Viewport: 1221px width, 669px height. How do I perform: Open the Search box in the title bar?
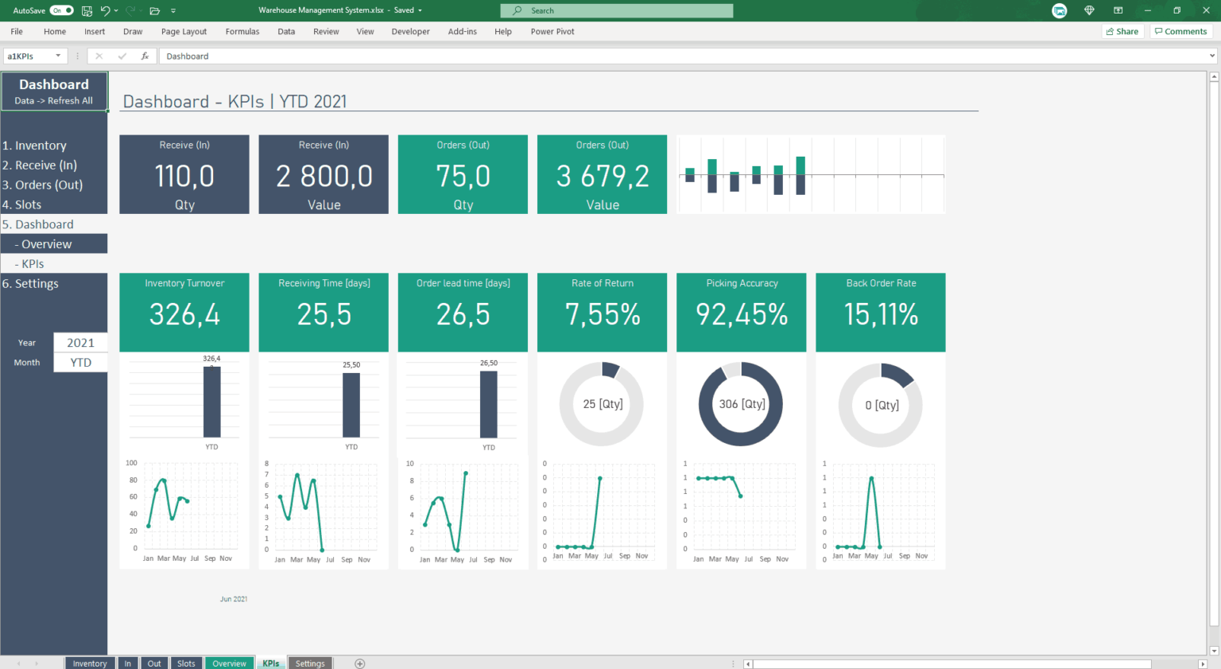point(615,10)
